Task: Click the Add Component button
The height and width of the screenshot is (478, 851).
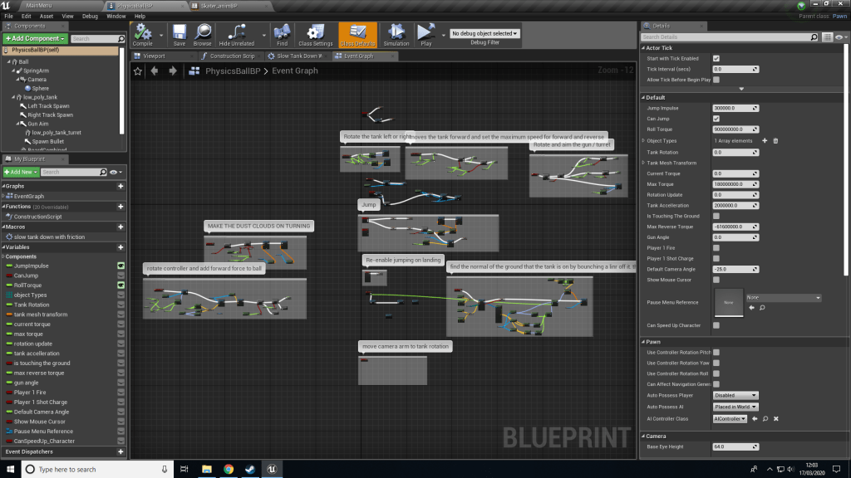Action: point(34,38)
